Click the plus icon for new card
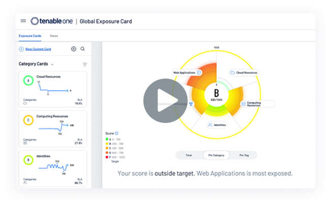 21,49
